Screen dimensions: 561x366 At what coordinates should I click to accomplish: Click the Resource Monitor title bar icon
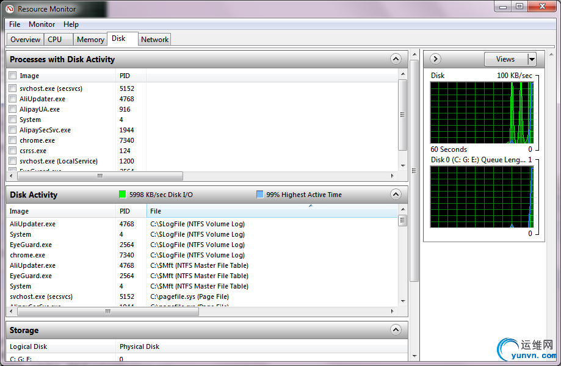click(10, 9)
